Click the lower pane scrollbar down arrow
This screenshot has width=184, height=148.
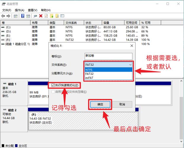coord(181,141)
